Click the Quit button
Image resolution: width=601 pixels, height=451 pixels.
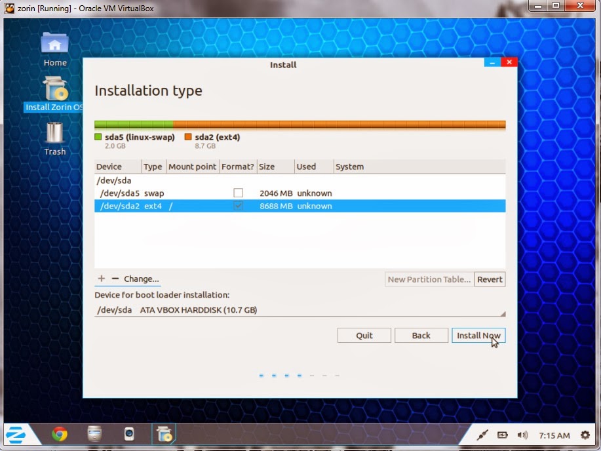click(364, 335)
